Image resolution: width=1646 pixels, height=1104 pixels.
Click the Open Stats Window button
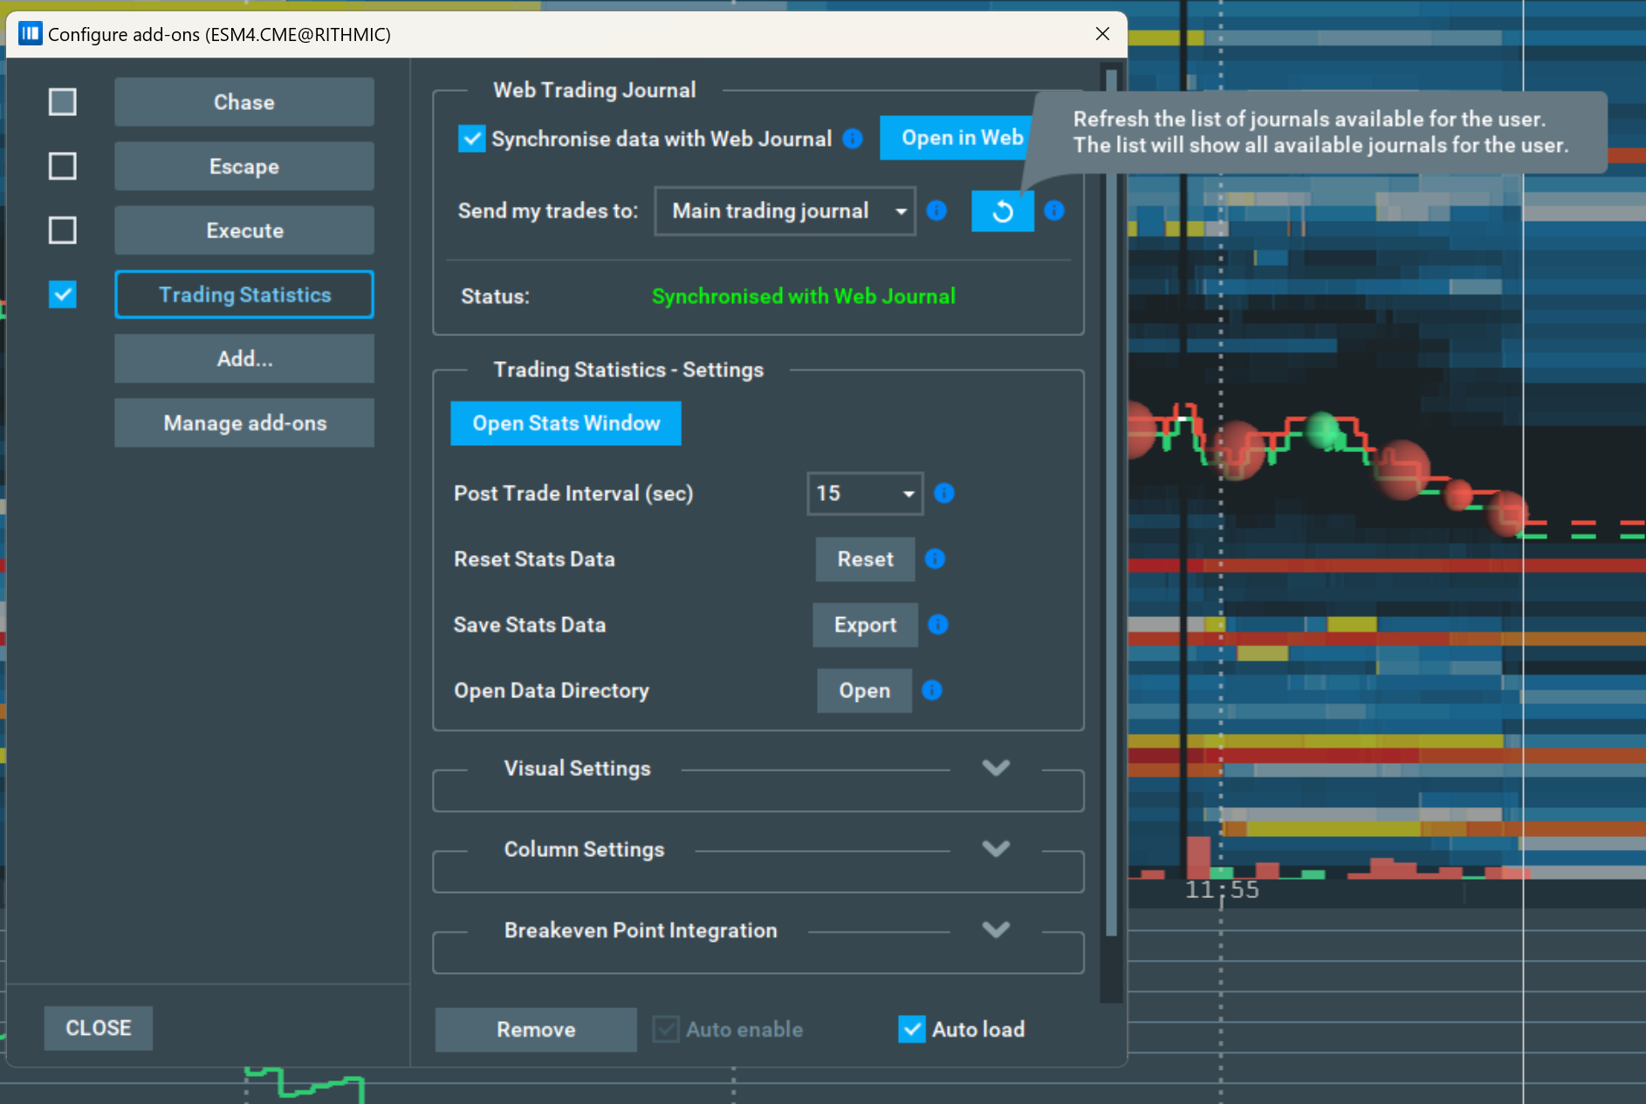click(566, 423)
